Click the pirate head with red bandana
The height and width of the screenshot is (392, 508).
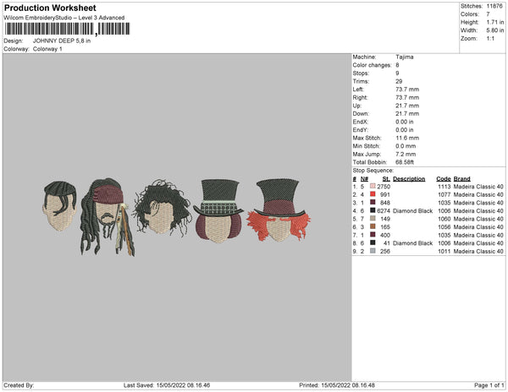[107, 216]
